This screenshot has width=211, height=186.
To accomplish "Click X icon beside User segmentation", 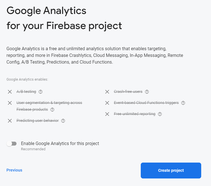I will click(10, 103).
